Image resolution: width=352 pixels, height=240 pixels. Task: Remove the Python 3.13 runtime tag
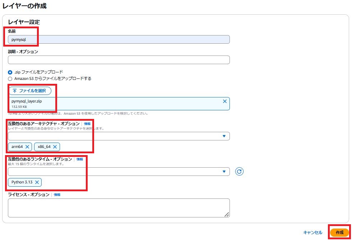(x=37, y=182)
